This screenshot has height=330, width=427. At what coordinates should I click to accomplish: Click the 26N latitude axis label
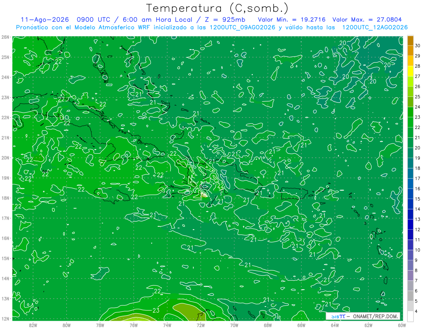5,37
